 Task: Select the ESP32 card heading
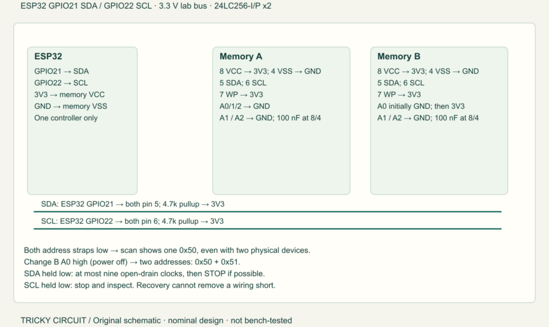click(x=48, y=56)
